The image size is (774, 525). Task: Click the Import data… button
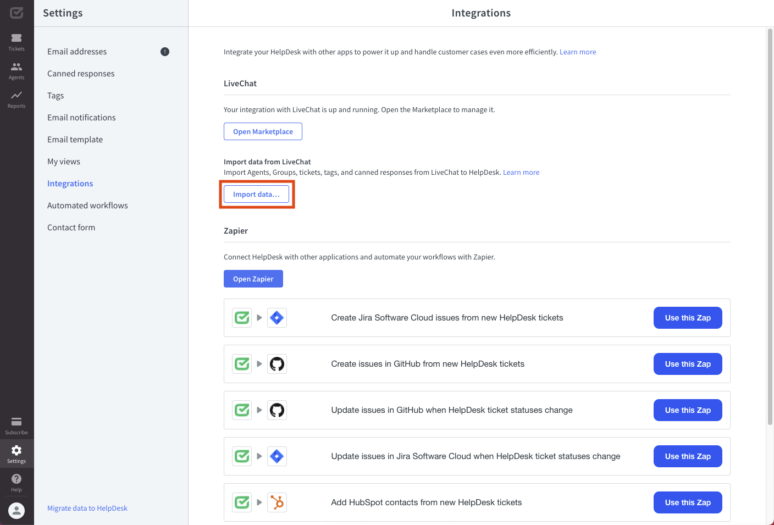tap(256, 194)
